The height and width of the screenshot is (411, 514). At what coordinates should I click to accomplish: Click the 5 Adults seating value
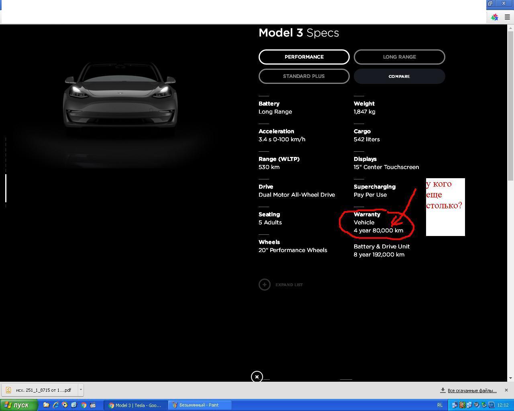pos(270,222)
